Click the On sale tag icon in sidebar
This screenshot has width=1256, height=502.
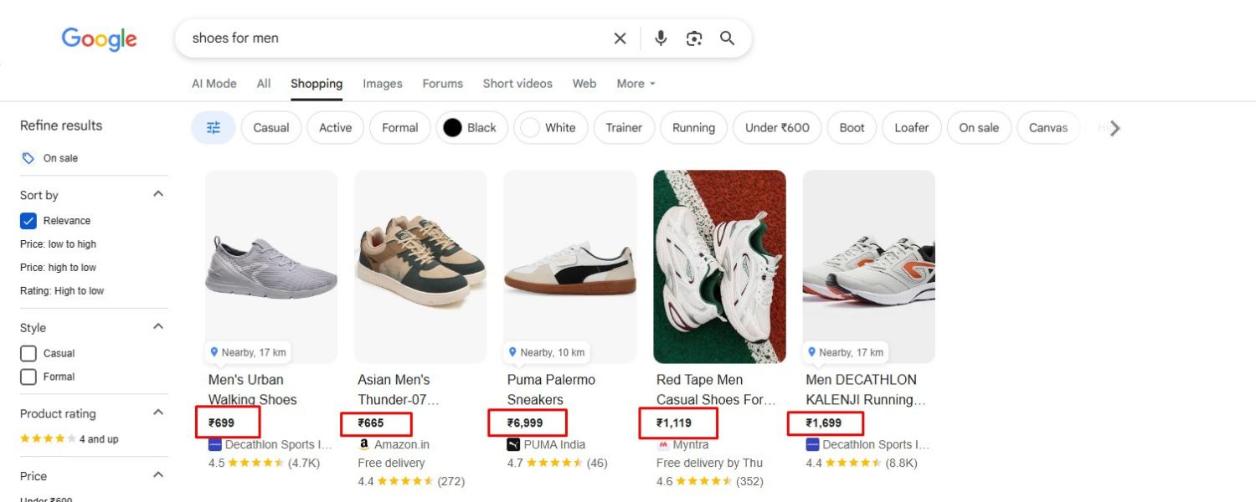[x=28, y=157]
